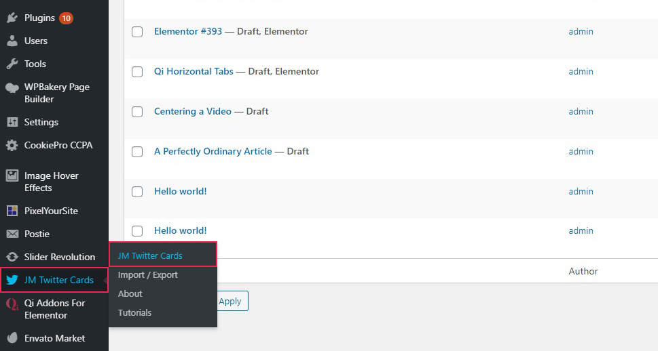Click admin author for last Hello world!

(x=581, y=231)
